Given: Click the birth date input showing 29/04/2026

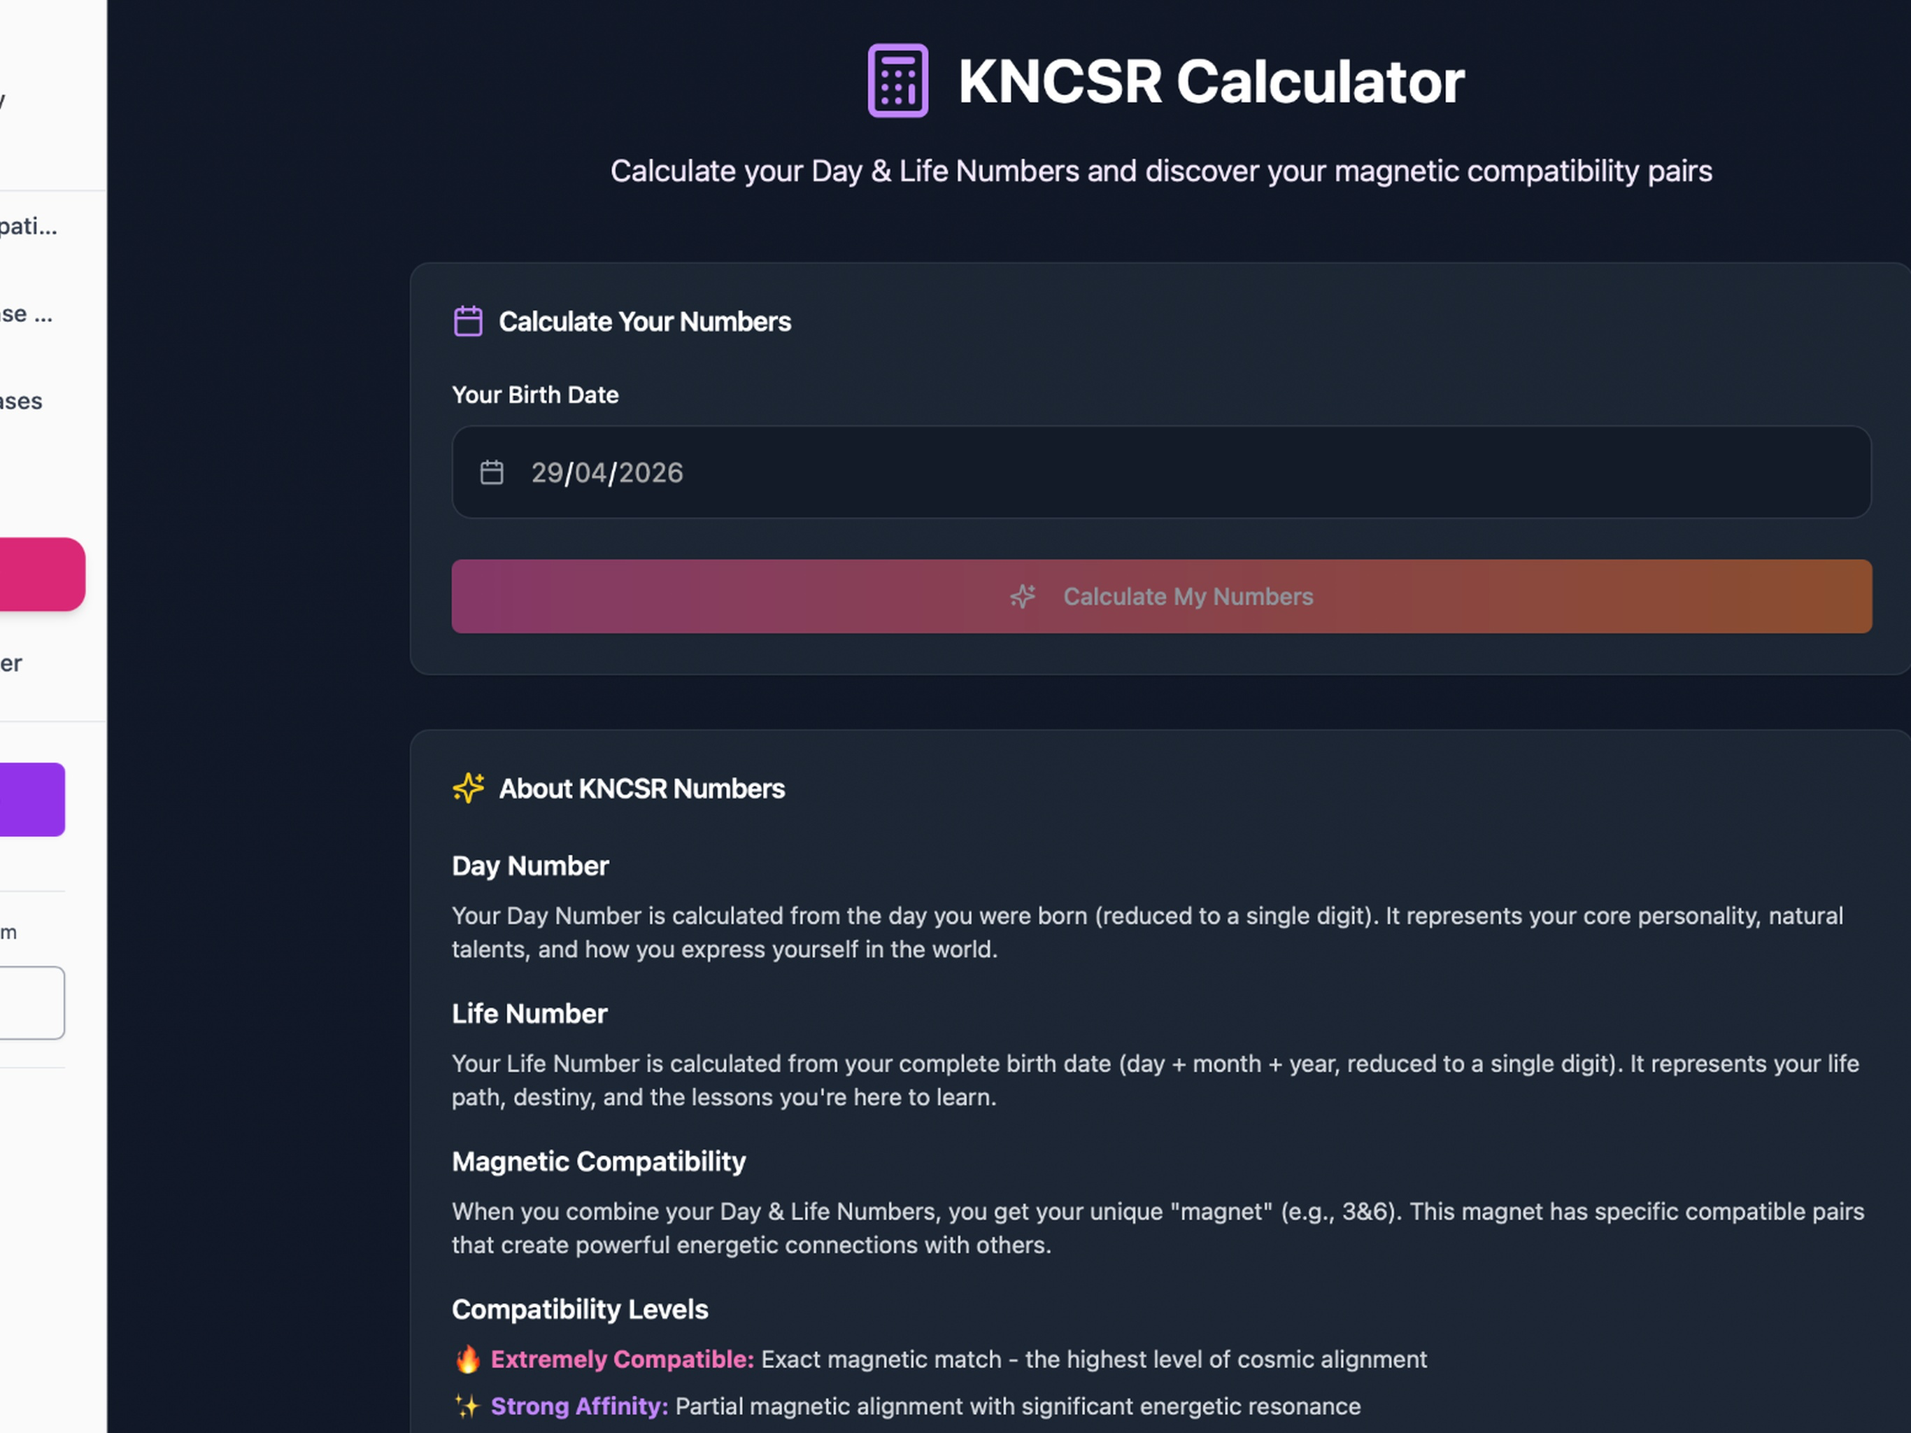Looking at the screenshot, I should pos(1161,472).
